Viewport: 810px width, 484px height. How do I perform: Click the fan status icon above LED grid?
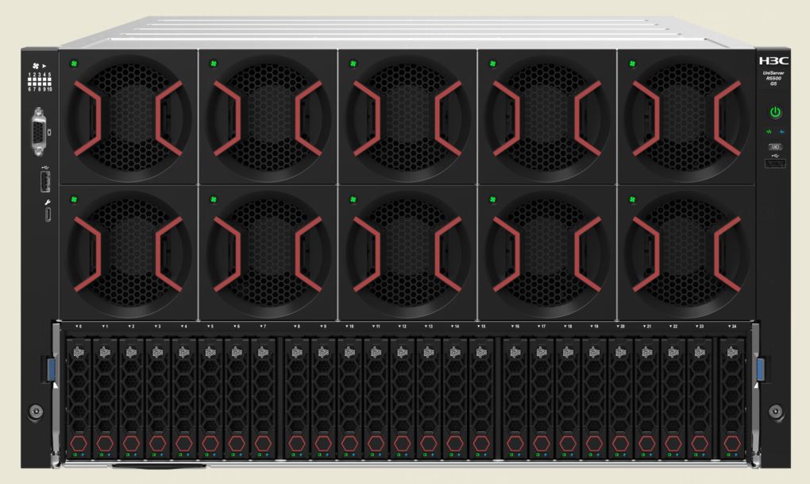click(36, 66)
